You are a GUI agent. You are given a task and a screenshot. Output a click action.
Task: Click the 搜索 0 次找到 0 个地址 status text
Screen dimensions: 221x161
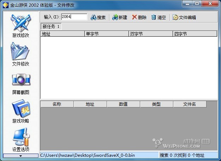click(182, 155)
